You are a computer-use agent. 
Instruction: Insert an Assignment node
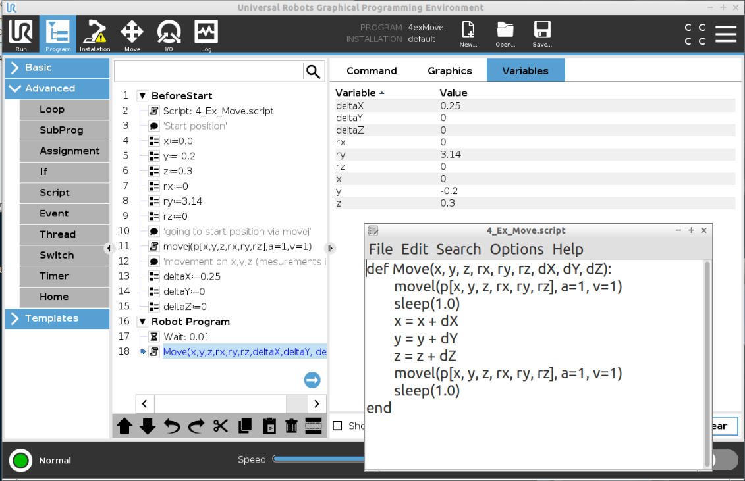(x=65, y=151)
